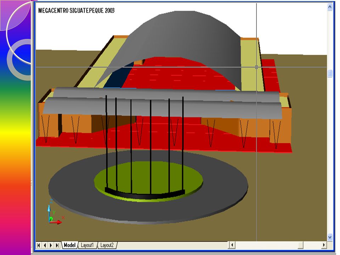Click next layout tab arrow
Image resolution: width=340 pixels, height=255 pixels.
pos(51,245)
